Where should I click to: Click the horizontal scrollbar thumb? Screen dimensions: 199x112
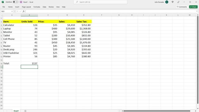point(157,111)
